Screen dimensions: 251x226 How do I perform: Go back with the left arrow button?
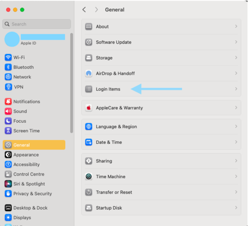coord(84,10)
